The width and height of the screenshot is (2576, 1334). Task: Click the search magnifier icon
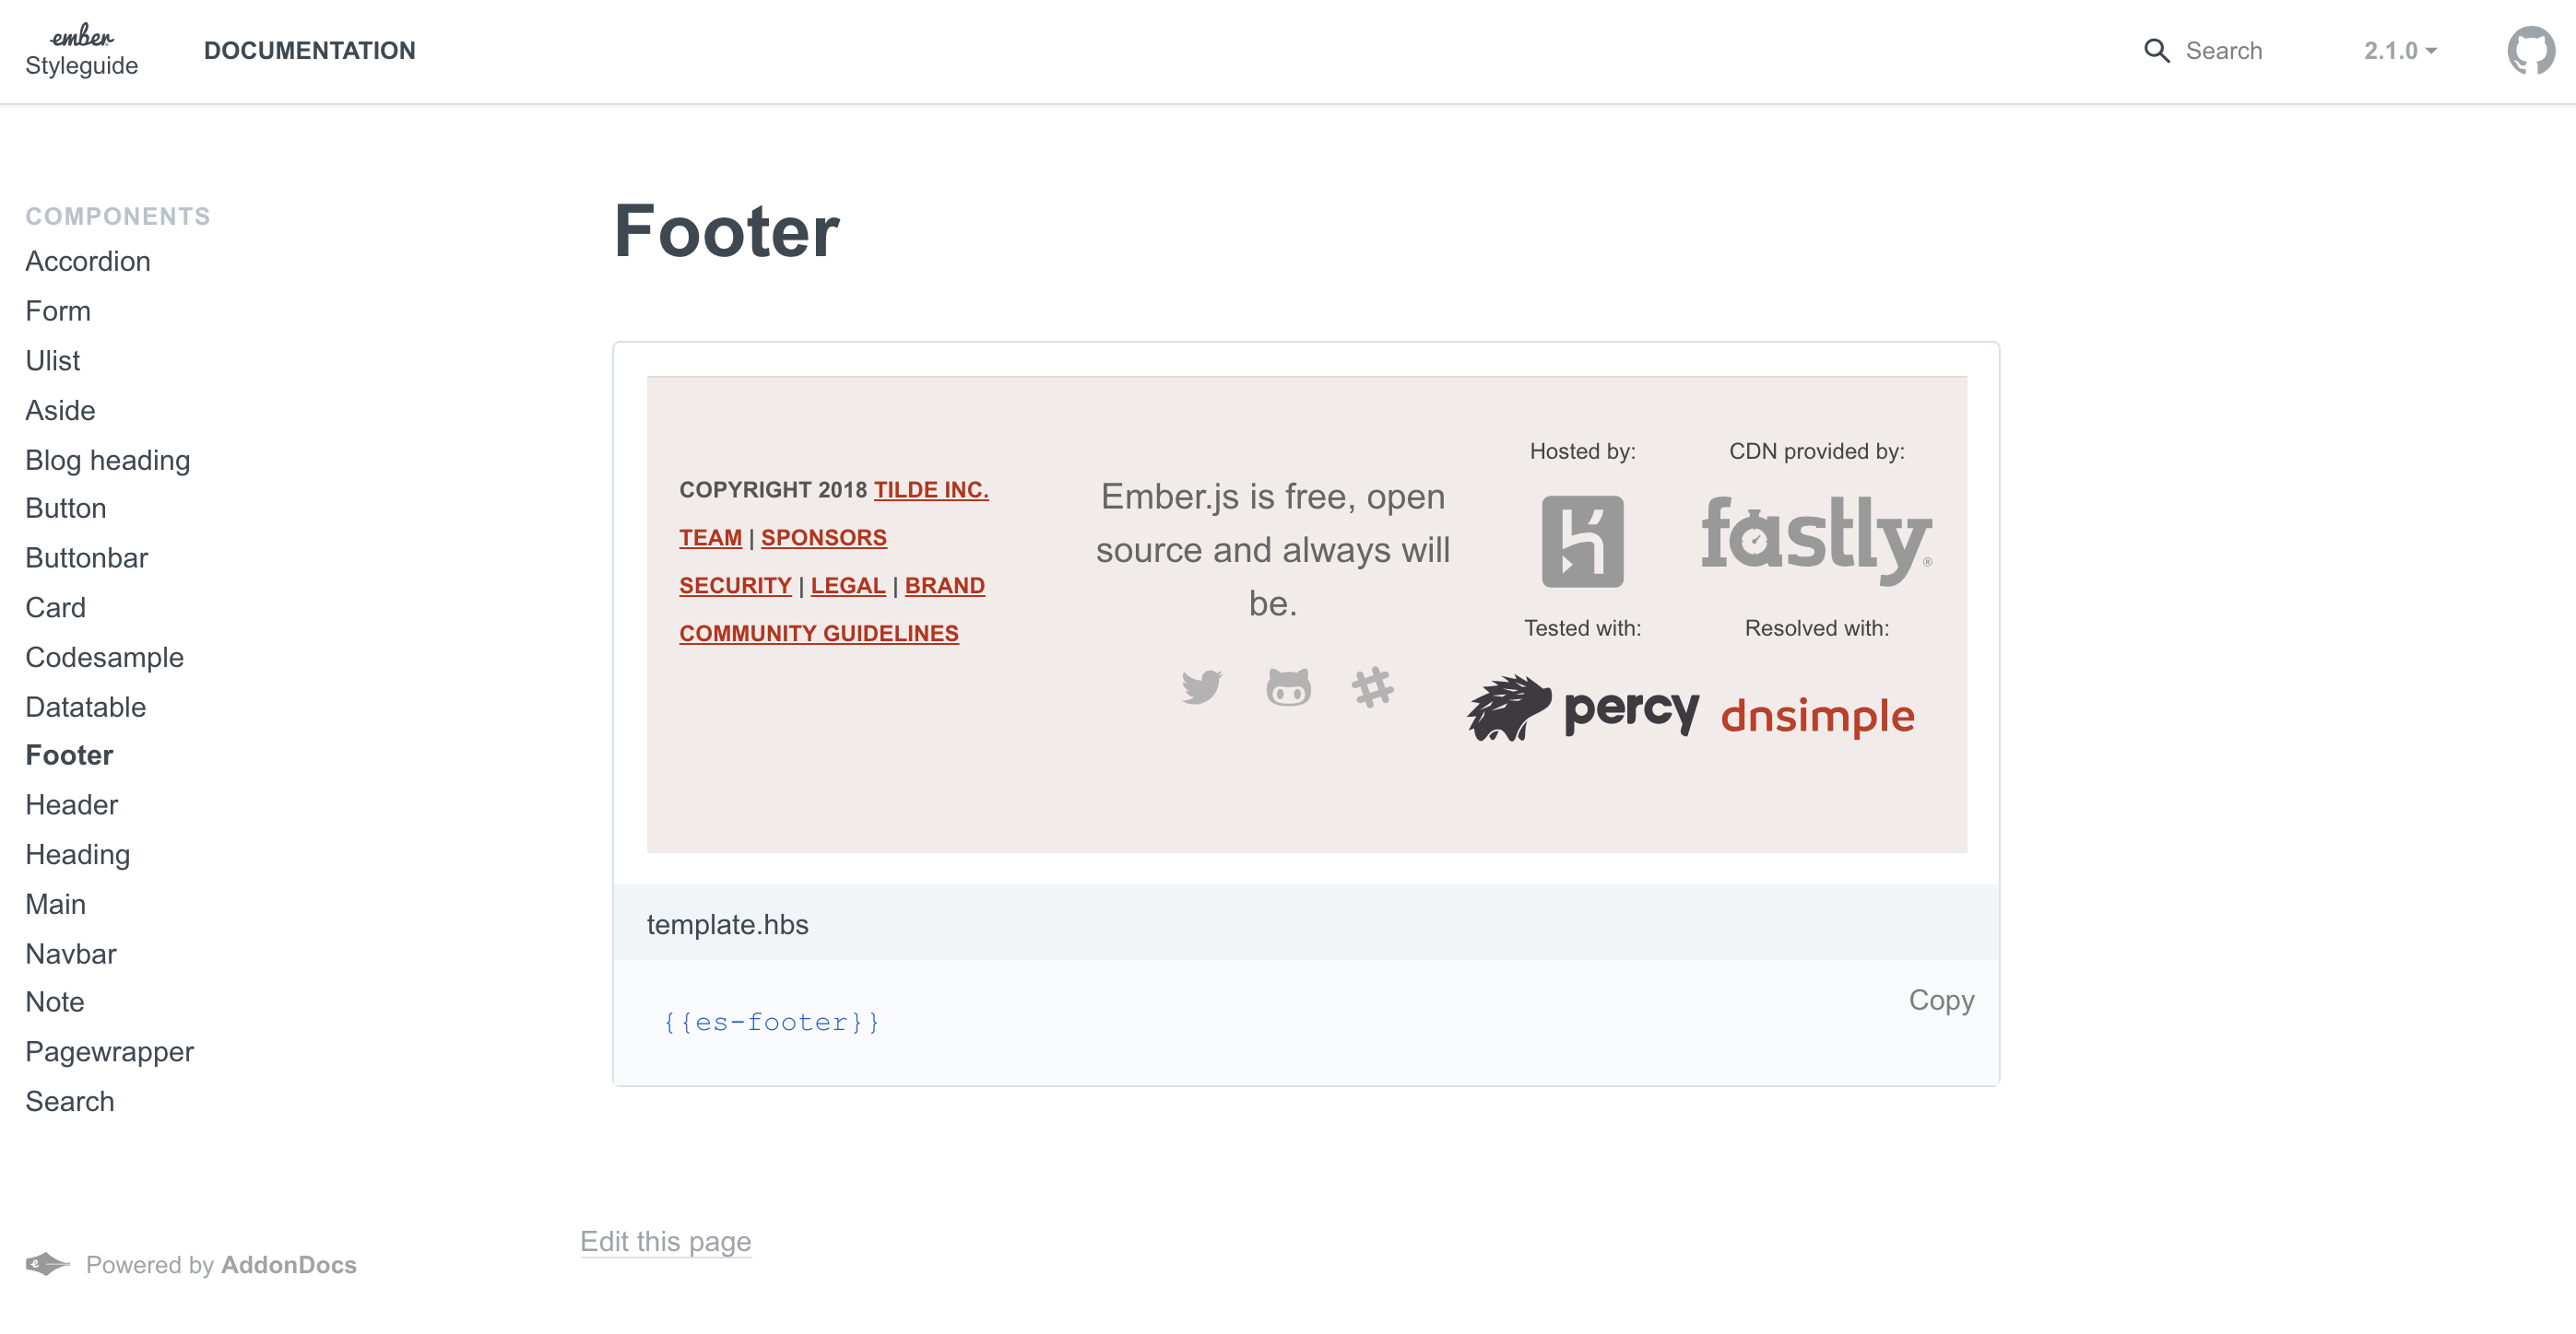(2156, 51)
